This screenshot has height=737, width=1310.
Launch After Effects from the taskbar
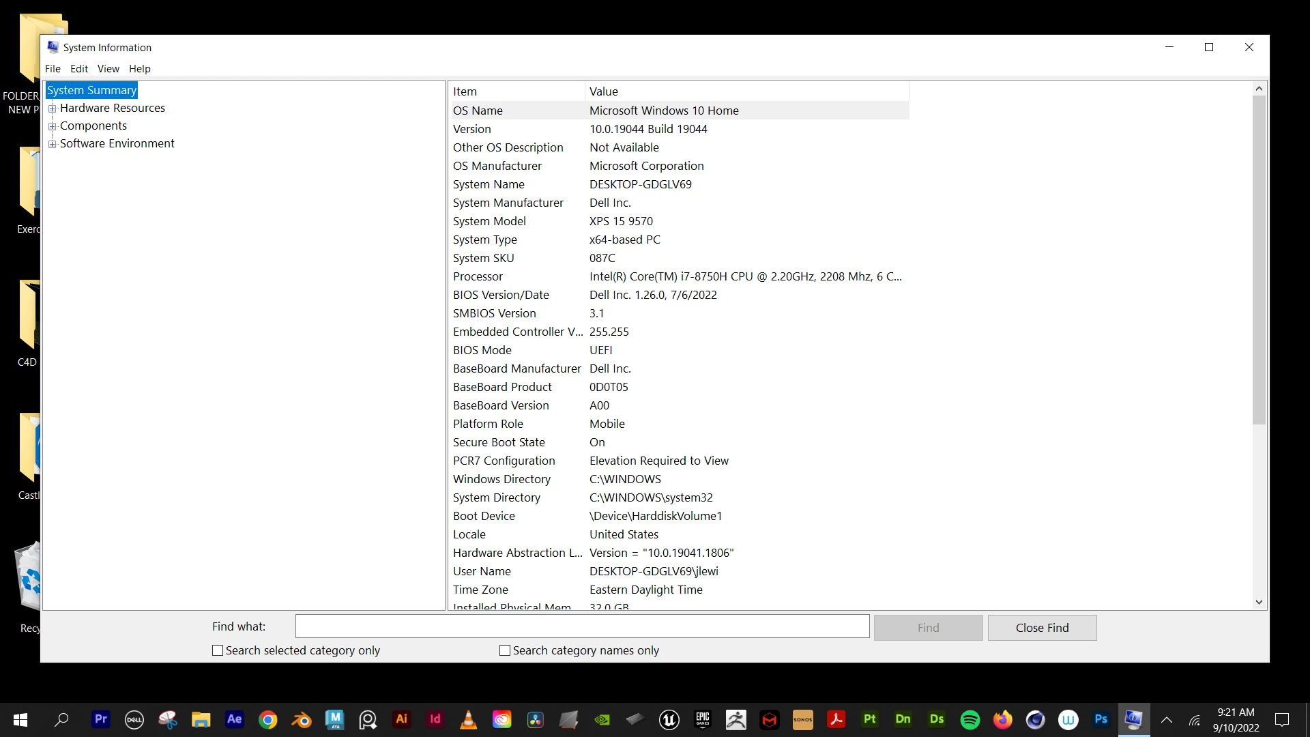[234, 719]
